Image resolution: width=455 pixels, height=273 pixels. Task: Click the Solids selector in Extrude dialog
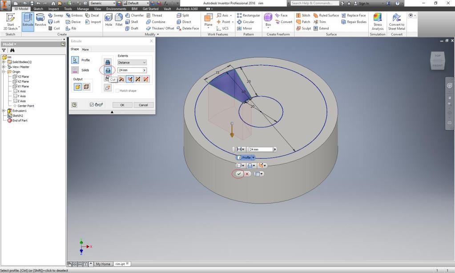75,70
